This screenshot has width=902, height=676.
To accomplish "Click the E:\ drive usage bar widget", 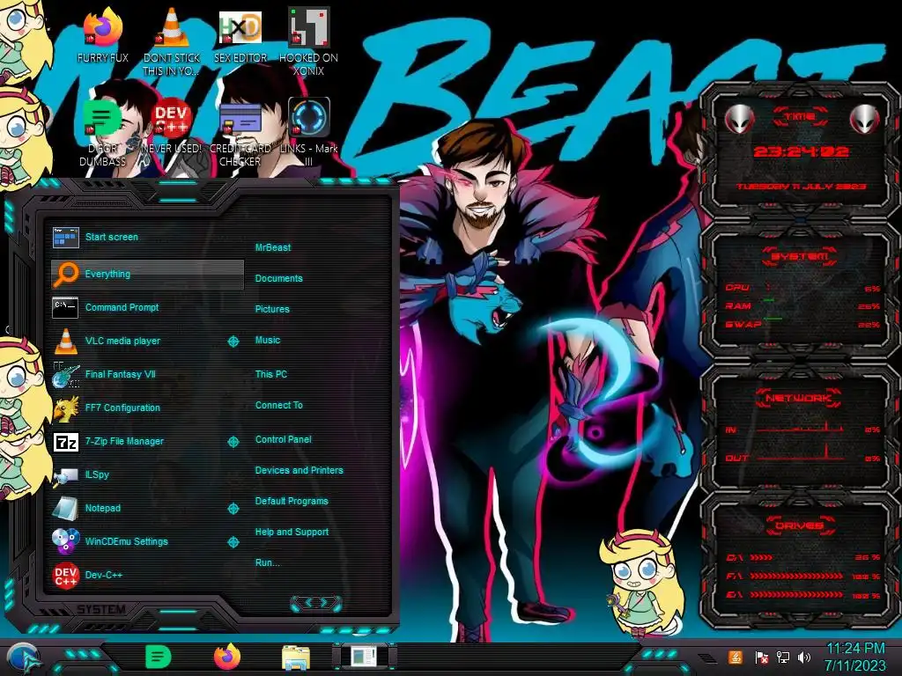I will [x=803, y=595].
